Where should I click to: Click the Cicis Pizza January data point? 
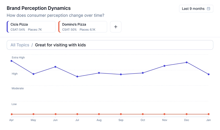click(208, 74)
